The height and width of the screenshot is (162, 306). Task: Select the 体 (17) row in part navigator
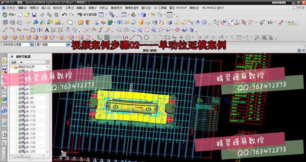[x=28, y=138]
